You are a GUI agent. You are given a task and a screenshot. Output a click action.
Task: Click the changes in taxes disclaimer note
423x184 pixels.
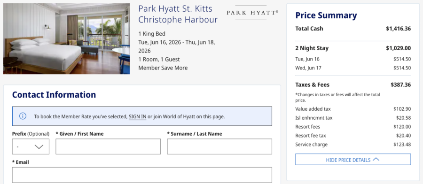[x=337, y=98]
